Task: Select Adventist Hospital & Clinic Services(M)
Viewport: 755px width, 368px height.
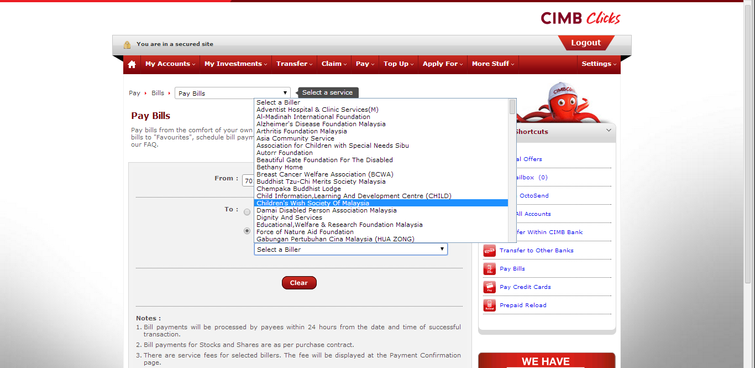Action: [381, 110]
